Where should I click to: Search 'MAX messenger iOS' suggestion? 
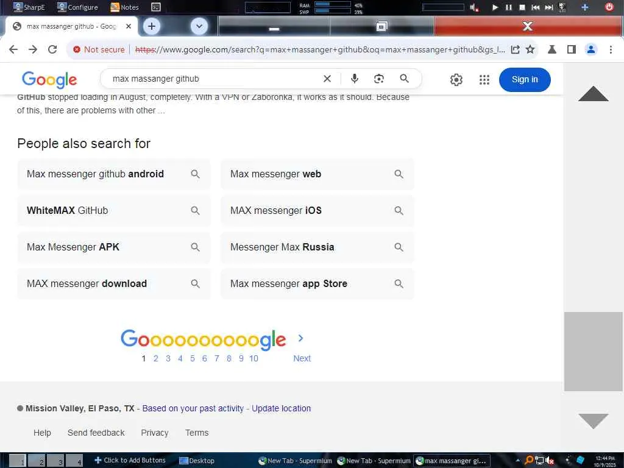click(317, 210)
